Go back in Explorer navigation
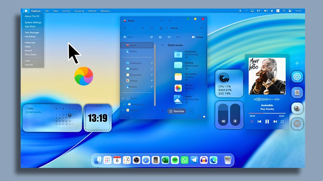Screen dimensions: 323x181 coord(125,28)
